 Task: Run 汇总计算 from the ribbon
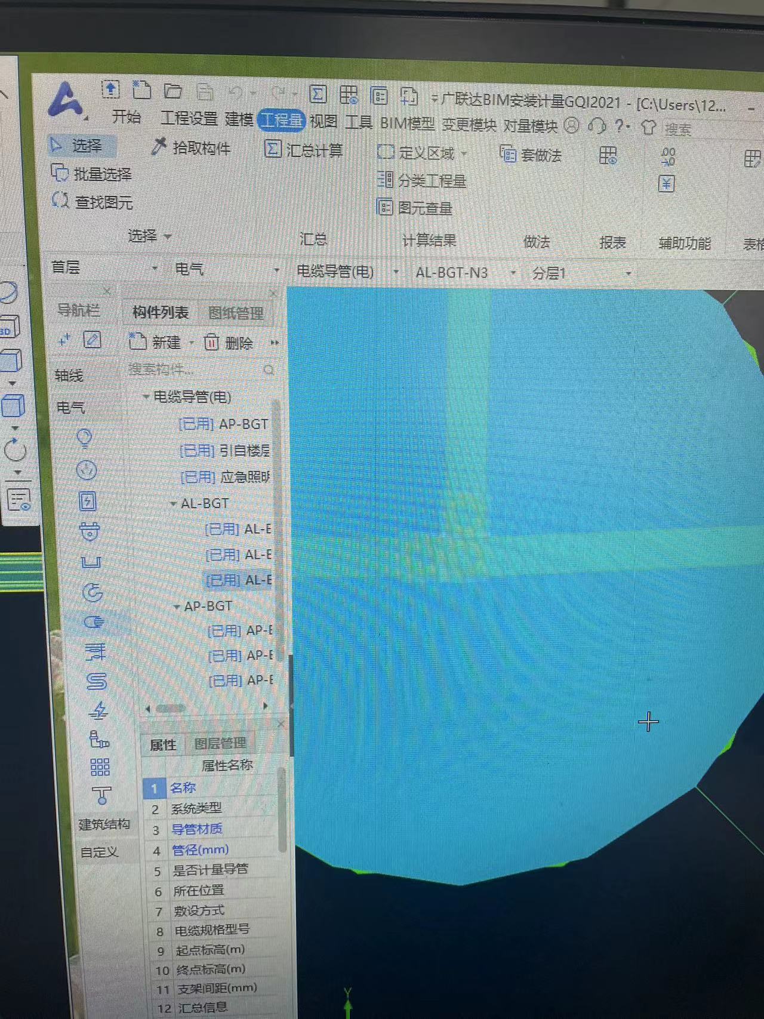[x=304, y=149]
